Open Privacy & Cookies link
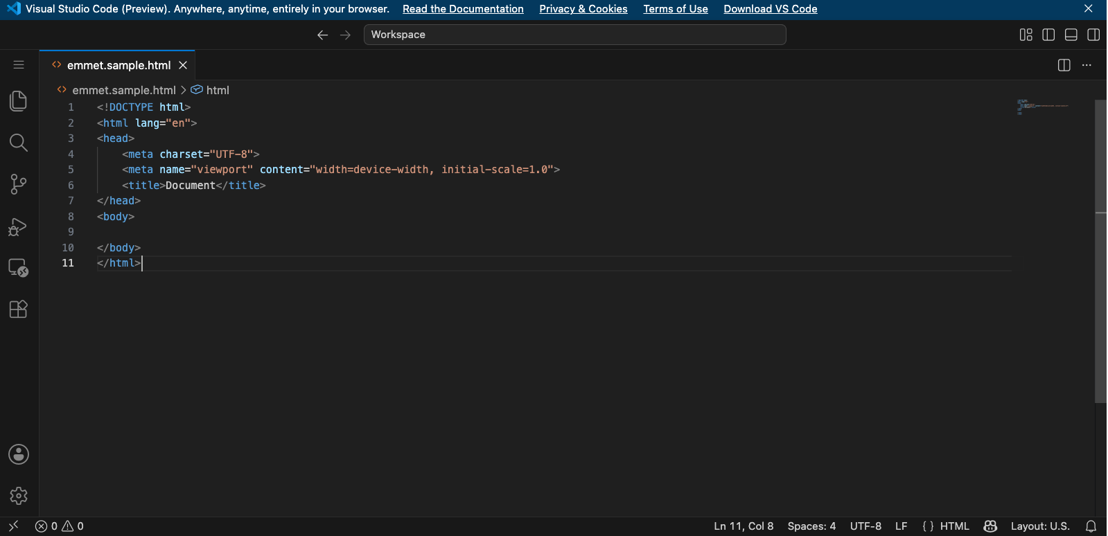This screenshot has width=1108, height=536. coord(583,9)
